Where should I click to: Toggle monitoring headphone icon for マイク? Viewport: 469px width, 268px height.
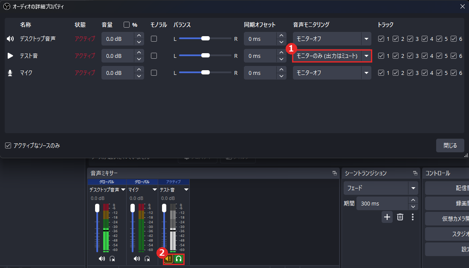(x=147, y=259)
